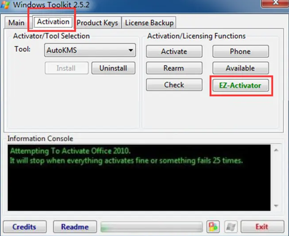Click the Check button
This screenshot has height=236, width=289.
174,85
